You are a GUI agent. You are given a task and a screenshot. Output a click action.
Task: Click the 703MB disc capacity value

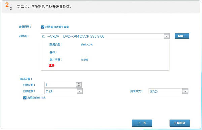coord(85,60)
